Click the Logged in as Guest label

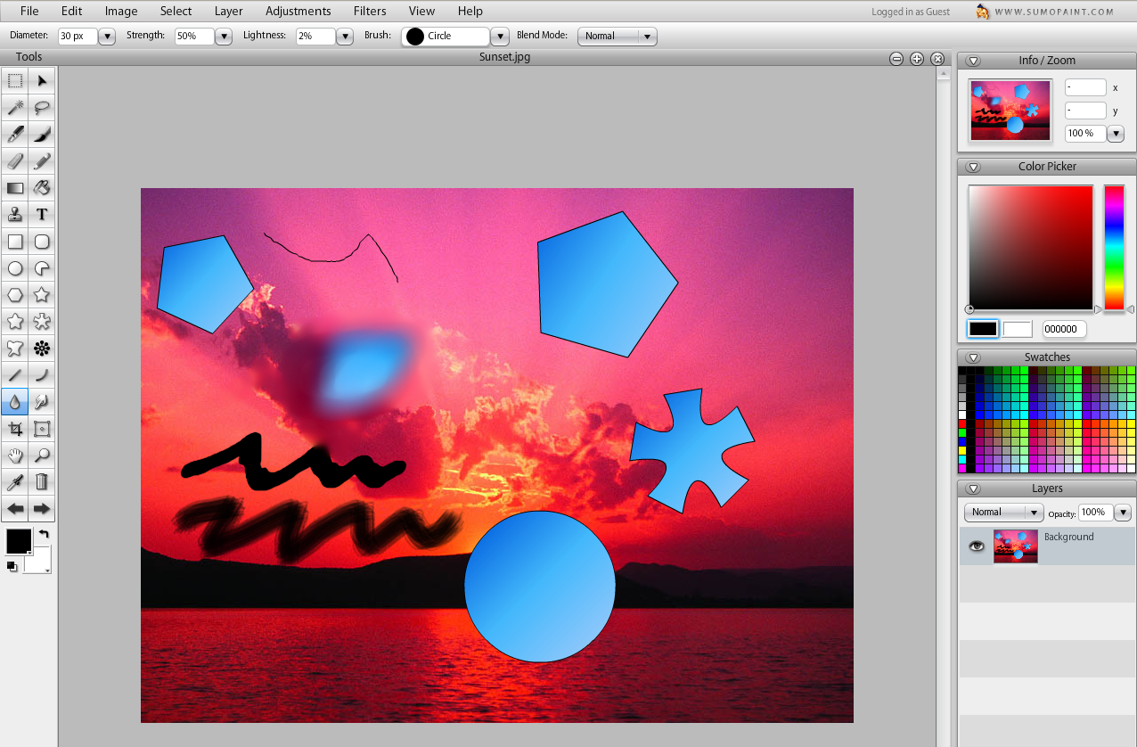[x=910, y=12]
